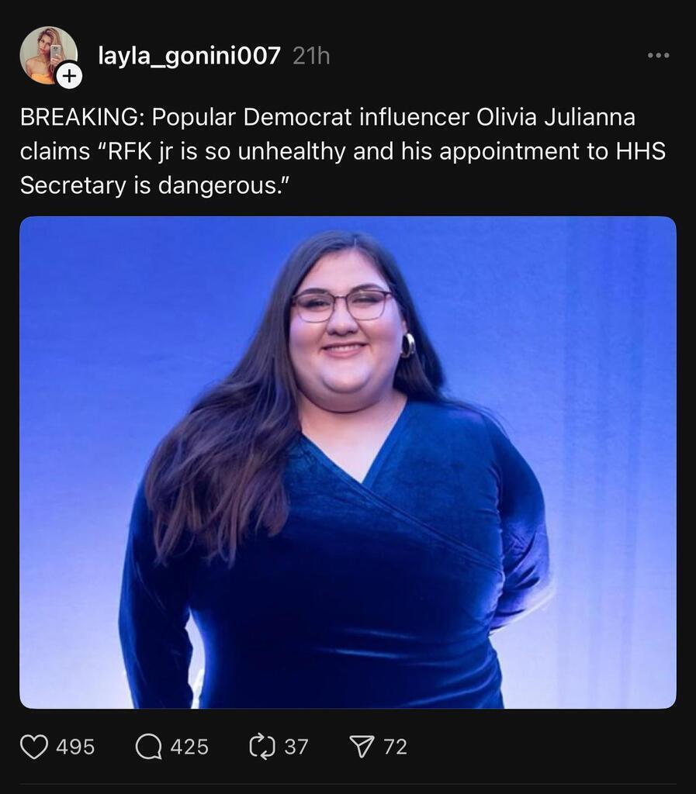
Task: Open layla_gonini007's profile avatar
Action: click(47, 55)
